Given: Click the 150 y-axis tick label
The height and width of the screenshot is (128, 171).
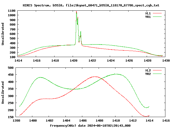Looking at the screenshot, I should [x=11, y=117].
